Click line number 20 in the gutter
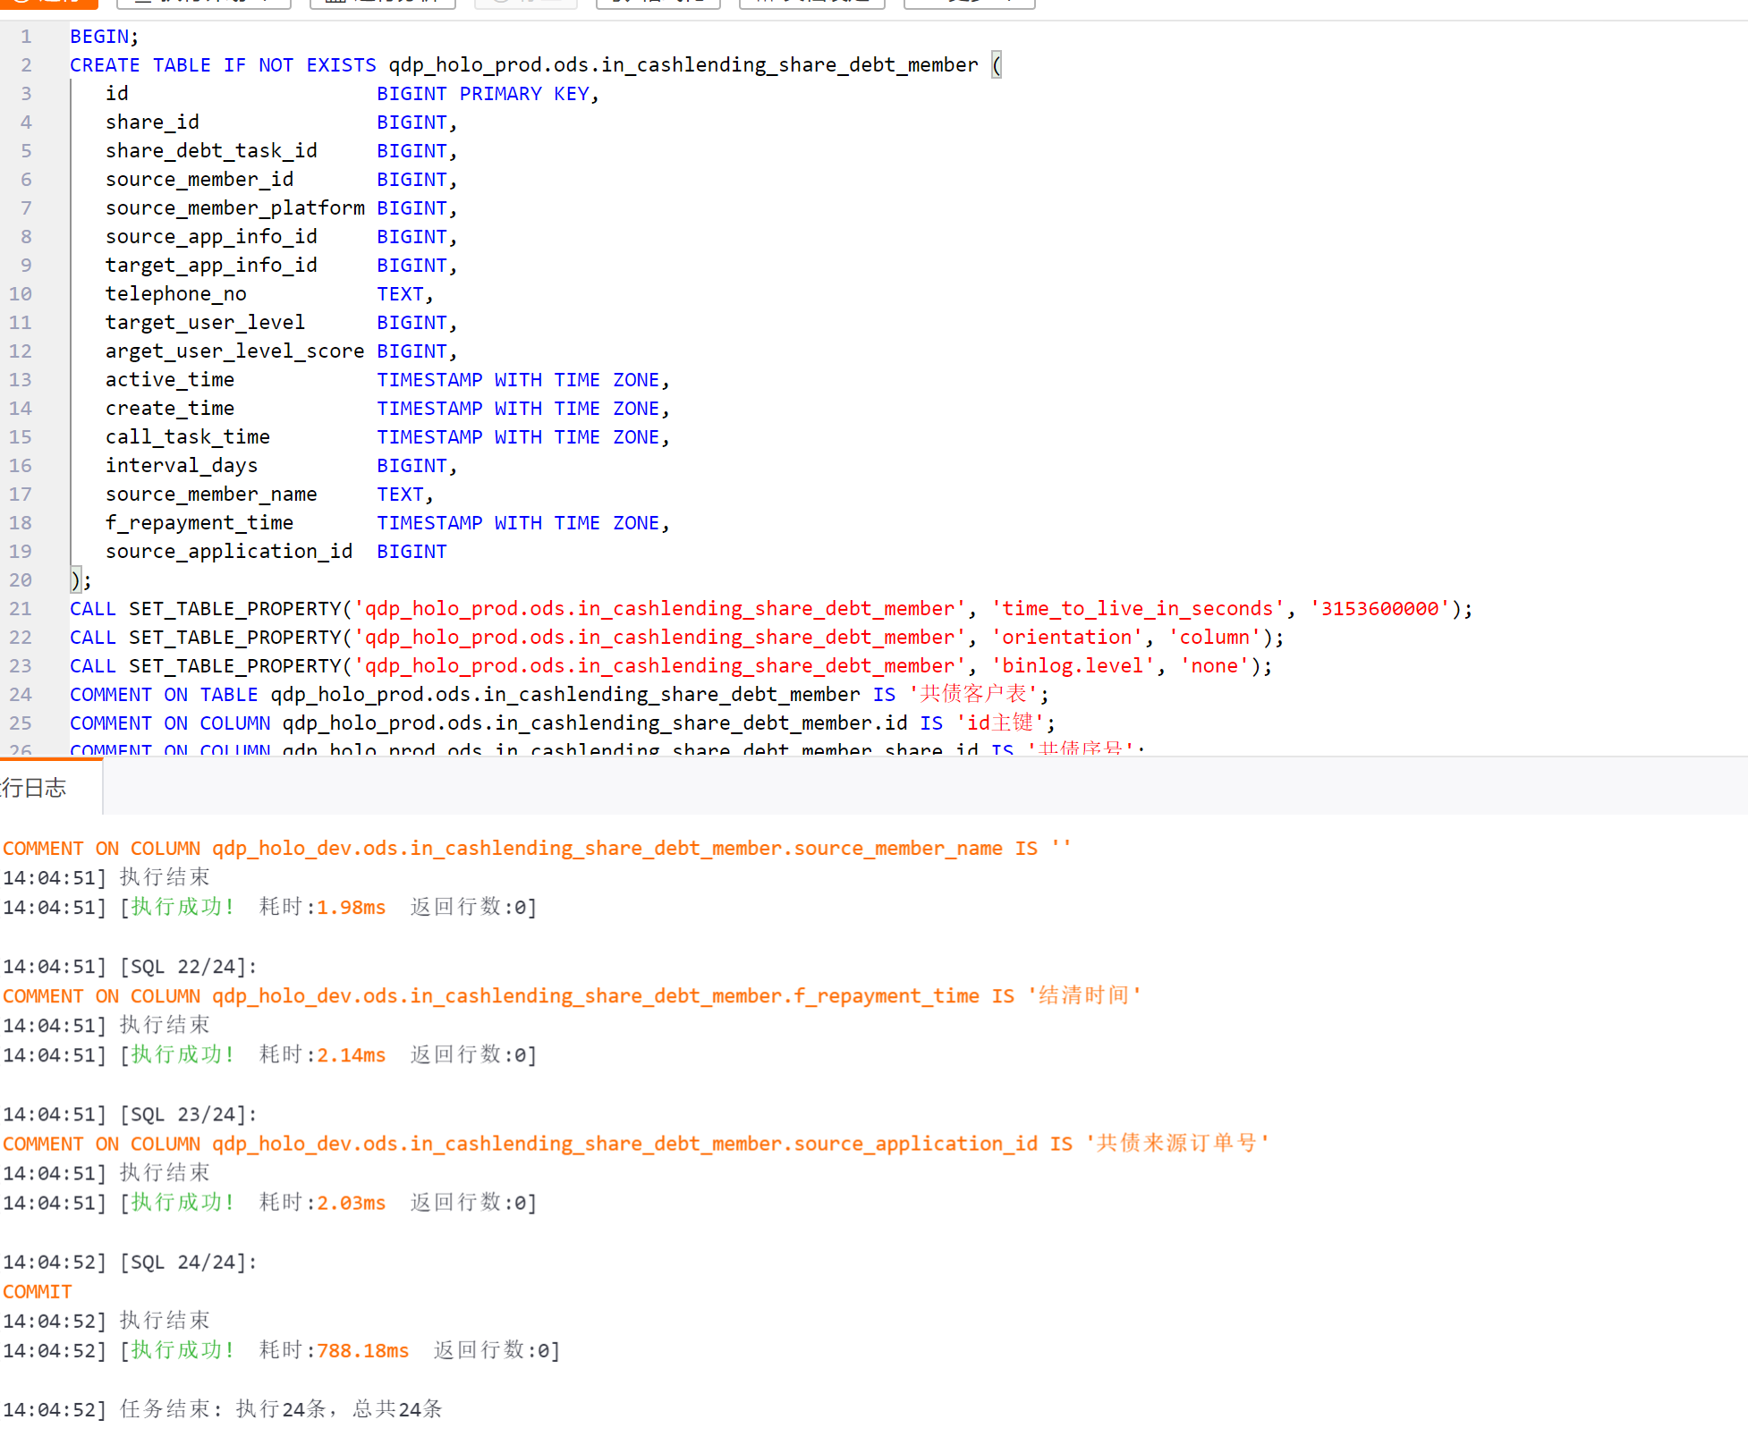 [21, 580]
